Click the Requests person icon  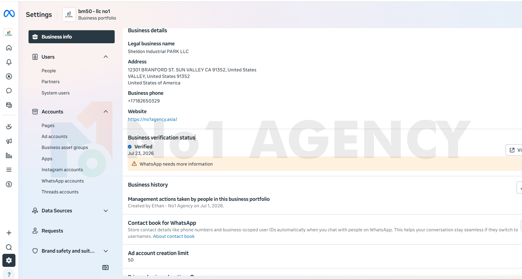click(35, 231)
